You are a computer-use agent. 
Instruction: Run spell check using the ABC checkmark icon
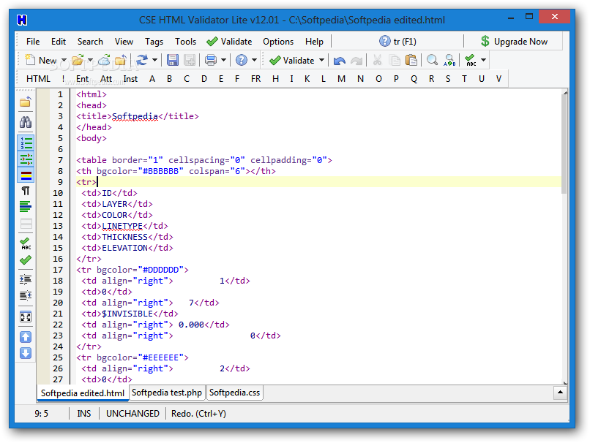click(x=469, y=60)
